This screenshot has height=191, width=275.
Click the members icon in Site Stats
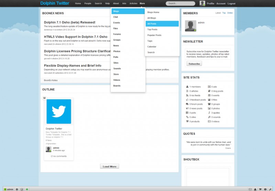click(x=187, y=87)
